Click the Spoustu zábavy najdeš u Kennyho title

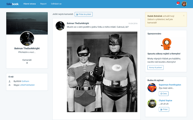[x=164, y=54]
